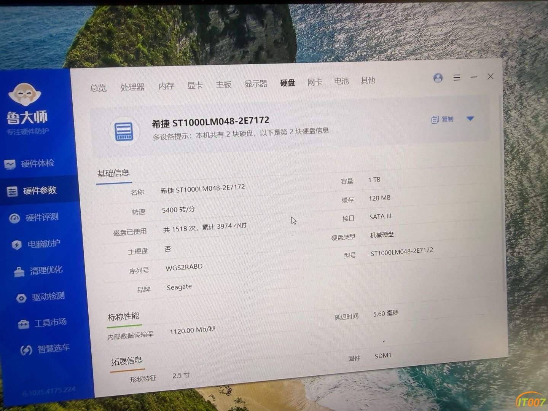Image resolution: width=548 pixels, height=411 pixels.
Task: Select 清理优化 in sidebar
Action: coord(46,270)
